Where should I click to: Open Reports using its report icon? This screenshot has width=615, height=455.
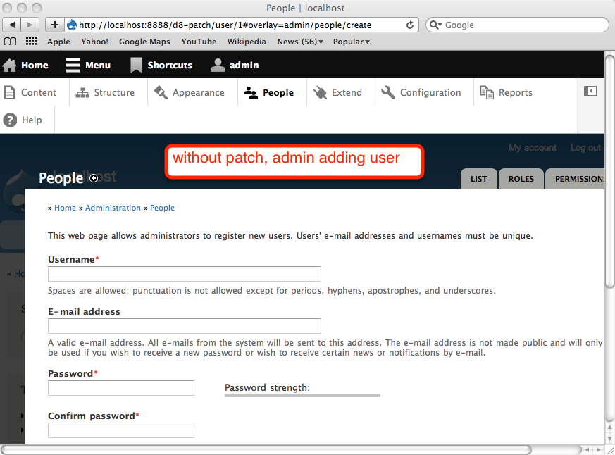[x=486, y=92]
